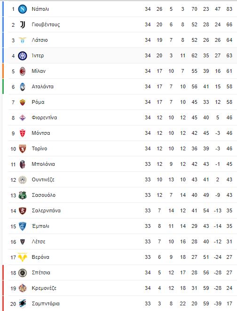
Task: Click the Λέτσε team name
Action: 39,241
